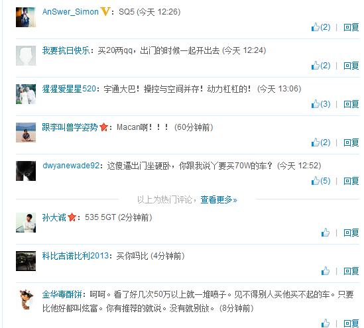Image resolution: width=364 pixels, height=328 pixels.
Task: Open dwyanewade92's dark avatar image
Action: [x=26, y=171]
